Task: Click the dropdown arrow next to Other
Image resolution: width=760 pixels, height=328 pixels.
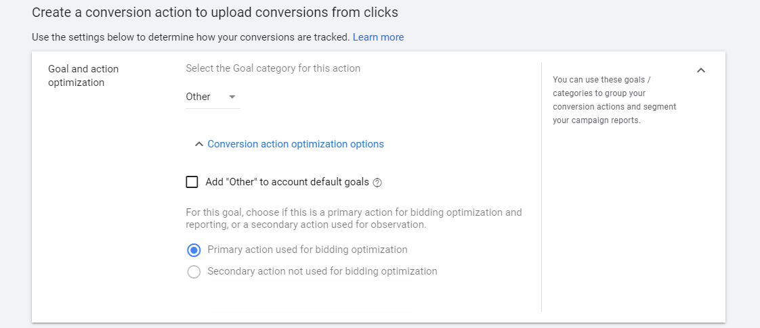Action: click(x=232, y=97)
